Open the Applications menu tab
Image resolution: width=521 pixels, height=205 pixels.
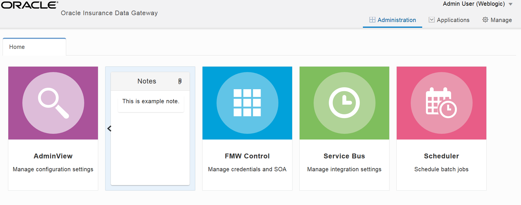449,20
